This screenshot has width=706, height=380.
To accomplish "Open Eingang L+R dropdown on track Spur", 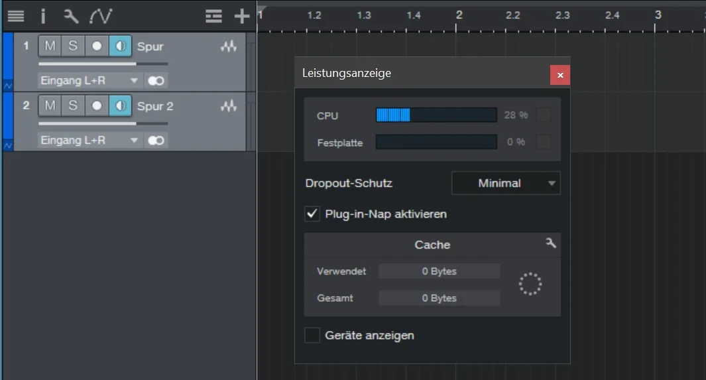I will (90, 81).
